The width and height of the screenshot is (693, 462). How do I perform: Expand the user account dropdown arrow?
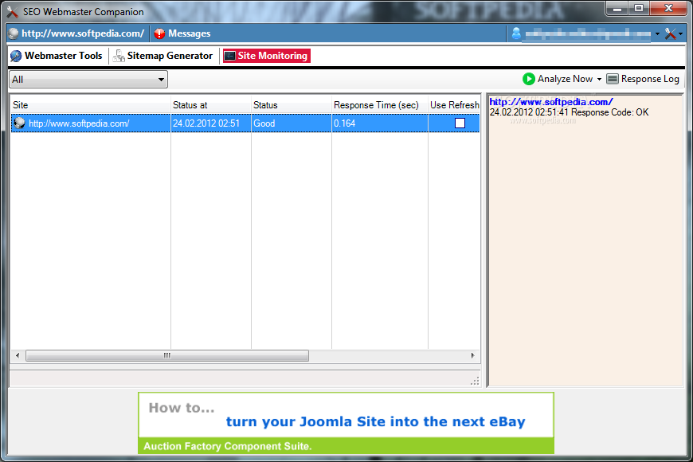657,34
